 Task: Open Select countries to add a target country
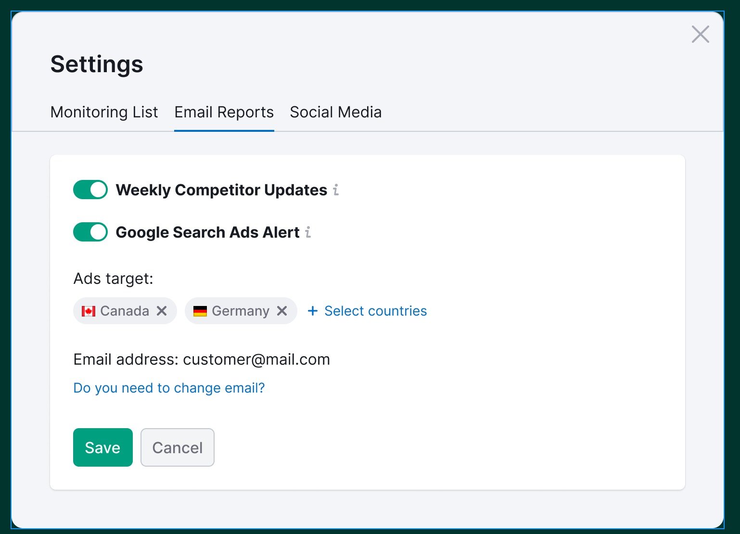[x=375, y=311]
